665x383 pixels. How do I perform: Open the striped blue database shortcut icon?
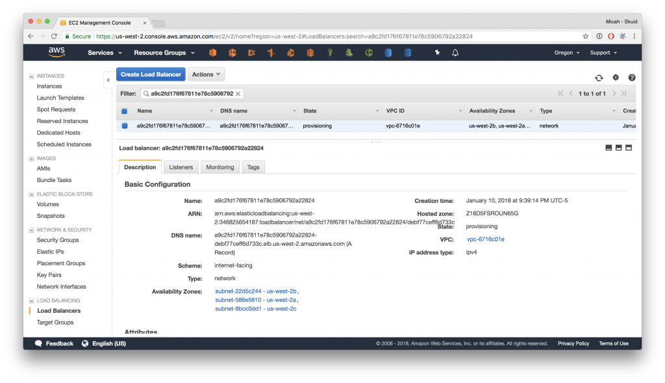coord(408,53)
